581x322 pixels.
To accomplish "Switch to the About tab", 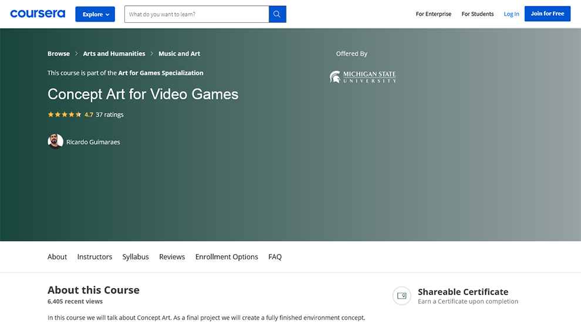I will coord(57,256).
